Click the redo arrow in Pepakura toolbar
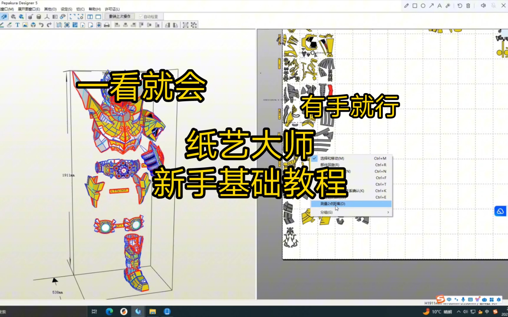Image resolution: width=508 pixels, height=317 pixels. pos(49,25)
